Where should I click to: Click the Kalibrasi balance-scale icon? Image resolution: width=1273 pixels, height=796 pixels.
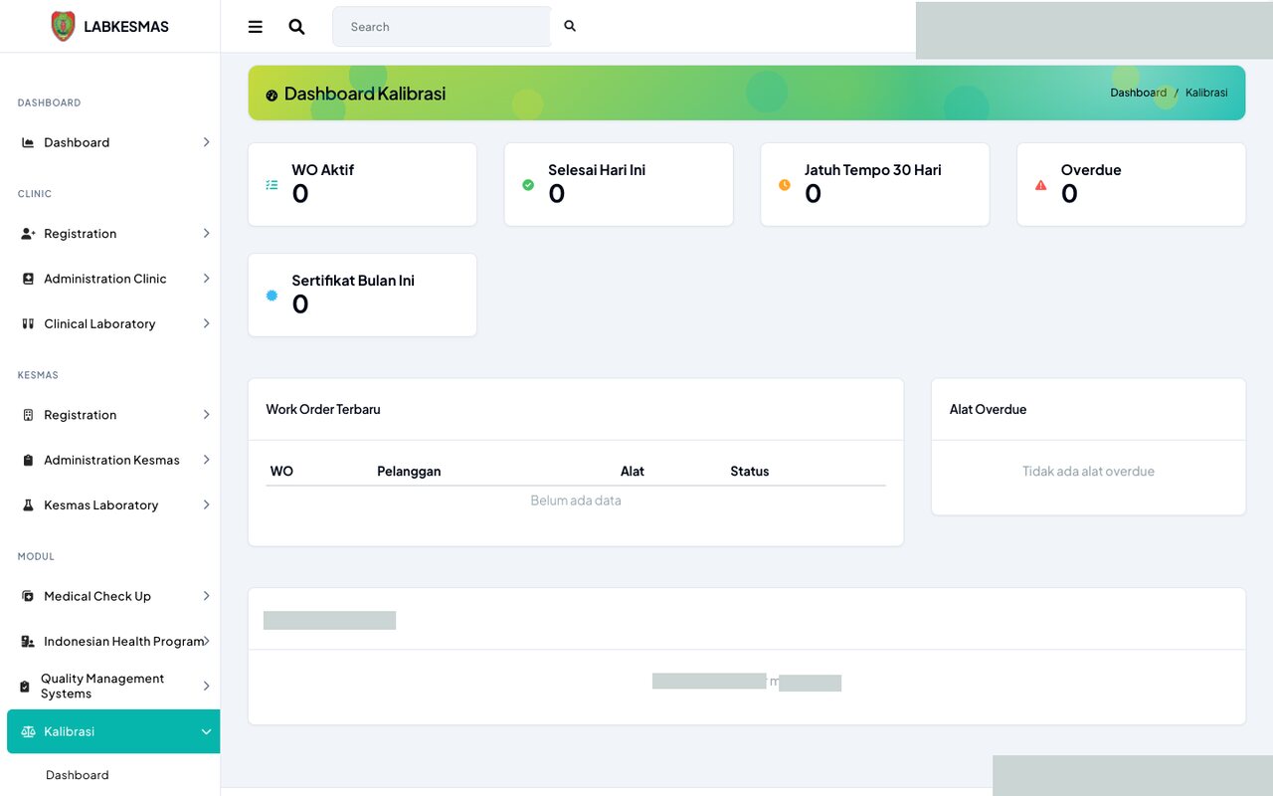pyautogui.click(x=28, y=731)
